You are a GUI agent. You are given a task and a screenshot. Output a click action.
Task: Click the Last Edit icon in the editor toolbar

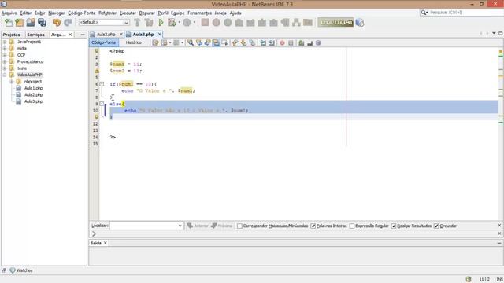tap(156, 42)
